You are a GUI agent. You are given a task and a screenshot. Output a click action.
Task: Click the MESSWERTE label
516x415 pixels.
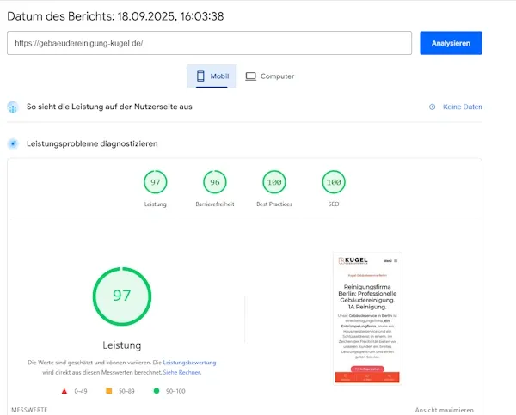[29, 410]
